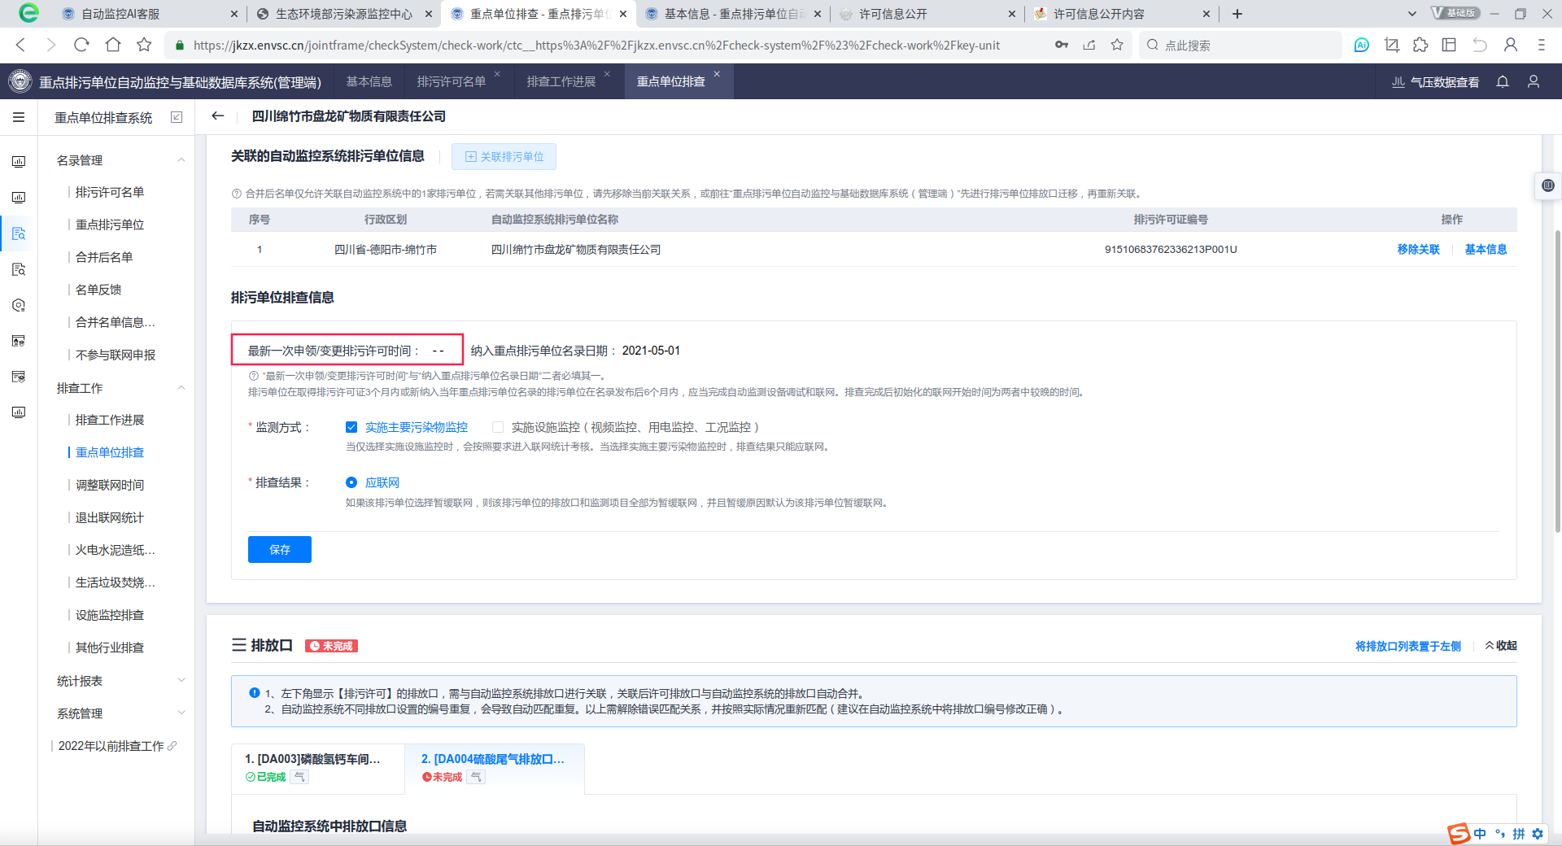
Task: Click the browser search box 点此搜索
Action: pos(1241,45)
